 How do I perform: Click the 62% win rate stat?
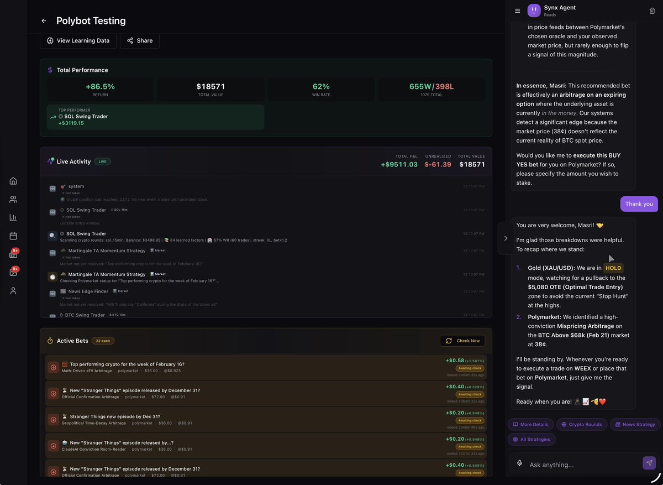click(321, 86)
